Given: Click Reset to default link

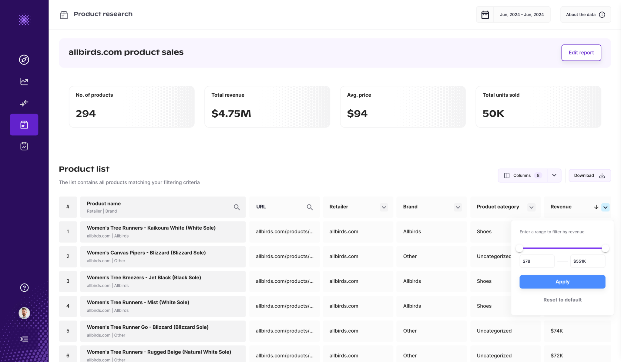Looking at the screenshot, I should point(562,300).
